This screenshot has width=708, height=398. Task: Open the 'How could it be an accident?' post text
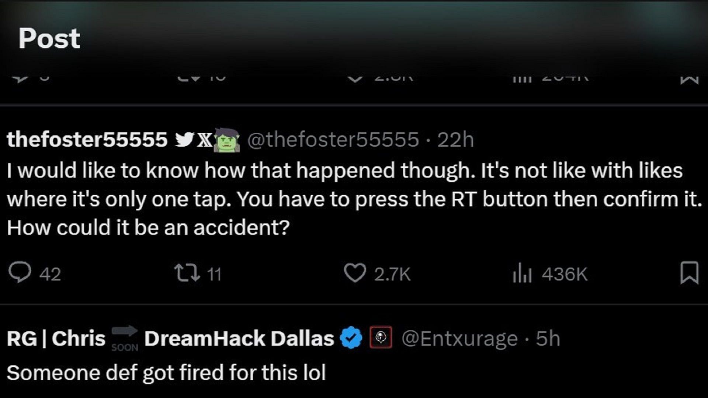click(x=148, y=227)
